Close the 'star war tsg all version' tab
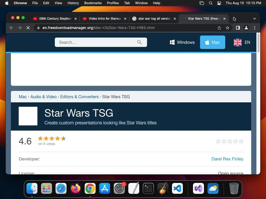 (175, 19)
